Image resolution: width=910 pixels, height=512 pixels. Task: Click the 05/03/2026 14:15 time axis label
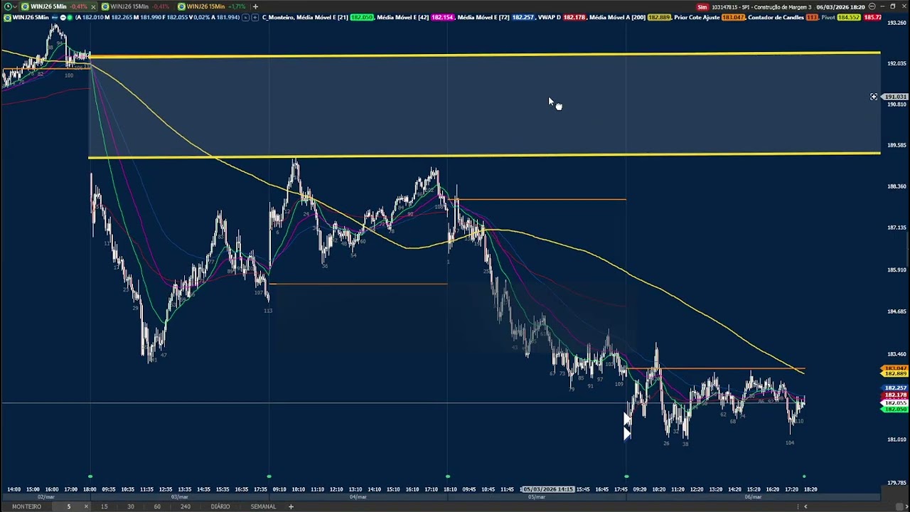[548, 489]
